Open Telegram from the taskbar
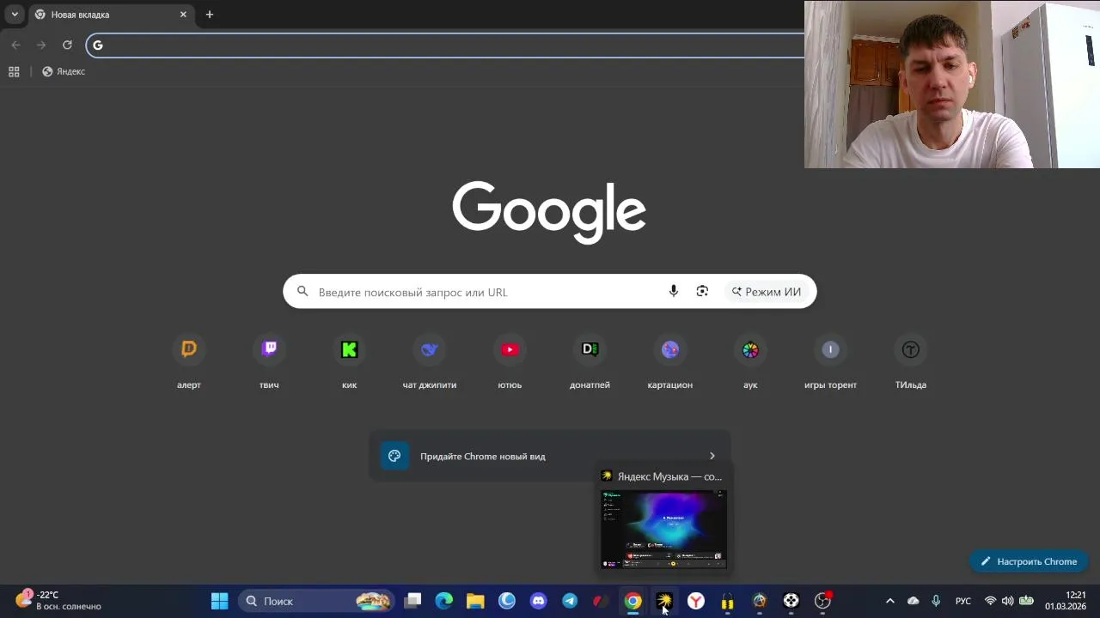The height and width of the screenshot is (618, 1100). 570,601
